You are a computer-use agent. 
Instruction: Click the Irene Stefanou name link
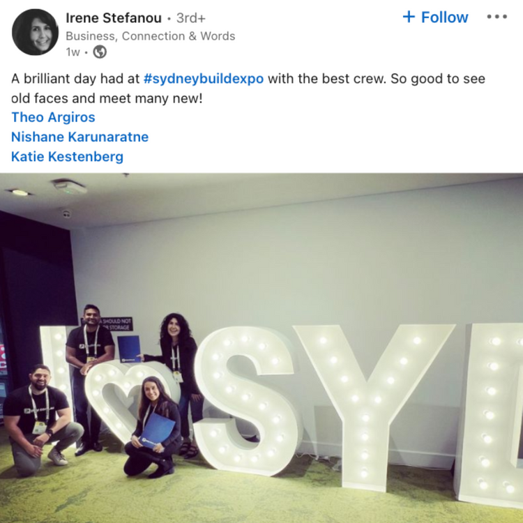point(114,18)
